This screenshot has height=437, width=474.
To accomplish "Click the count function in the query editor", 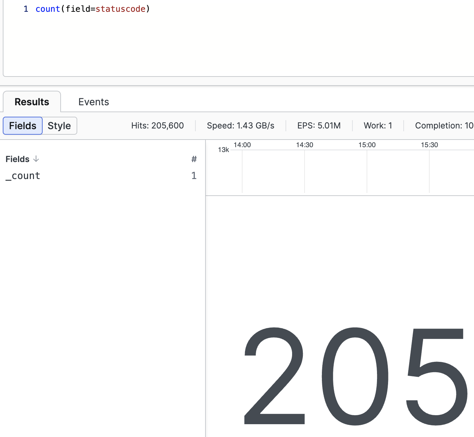I will [x=48, y=9].
